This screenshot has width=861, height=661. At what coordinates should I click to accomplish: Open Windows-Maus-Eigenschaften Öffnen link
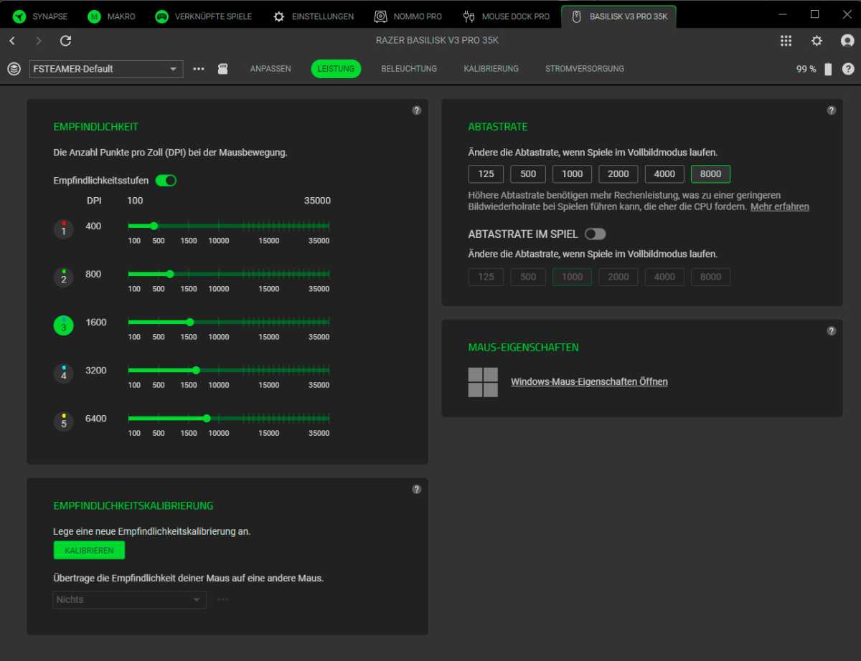click(x=589, y=381)
